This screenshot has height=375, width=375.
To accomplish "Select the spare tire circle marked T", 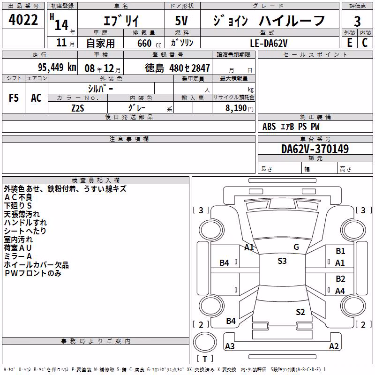I will point(205,342).
